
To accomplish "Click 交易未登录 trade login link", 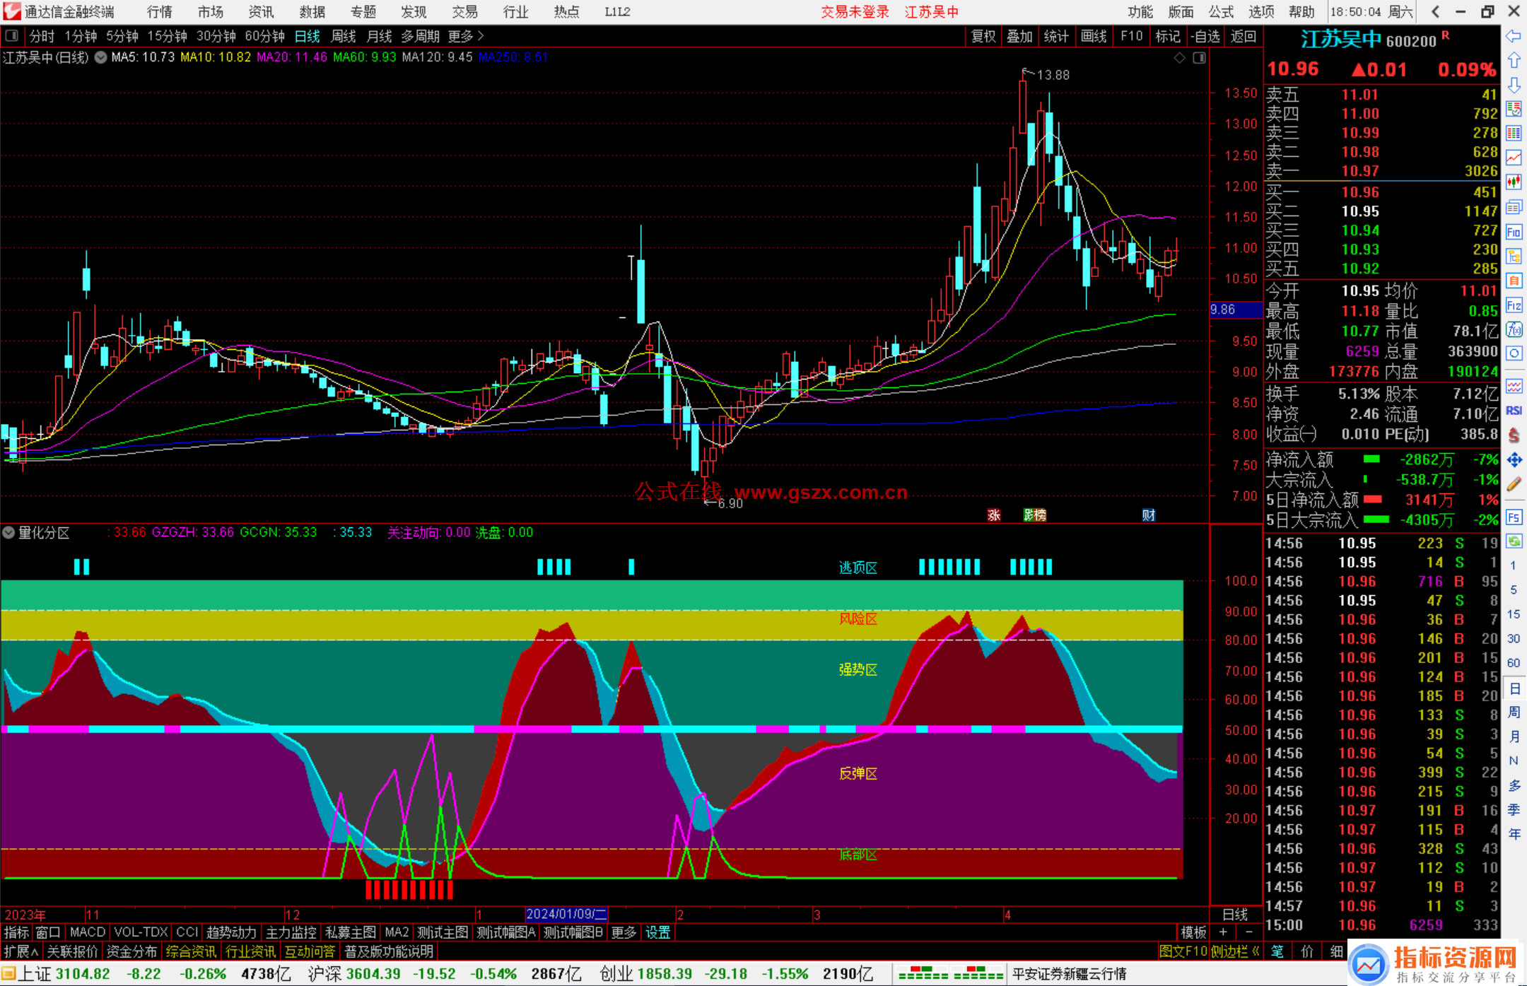I will (x=855, y=11).
